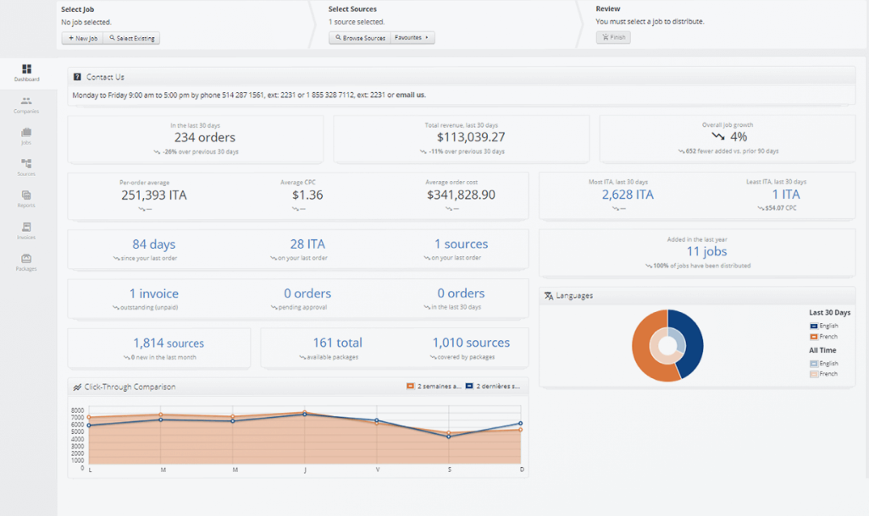Open the 1 invoice outstanding link
This screenshot has height=516, width=869.
click(x=154, y=294)
